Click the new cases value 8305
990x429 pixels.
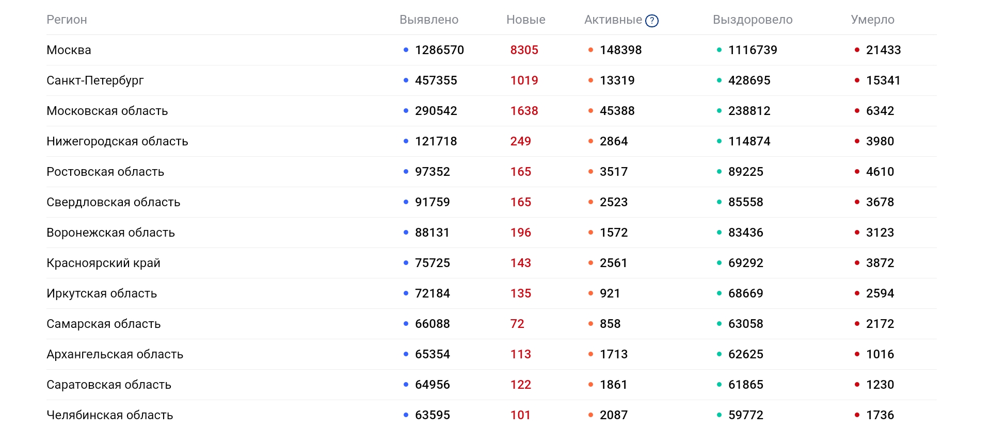(x=524, y=50)
